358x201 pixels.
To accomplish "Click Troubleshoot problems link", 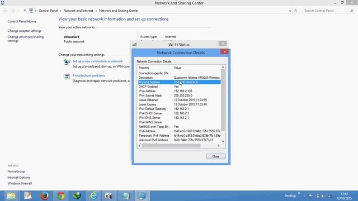I will coord(89,76).
